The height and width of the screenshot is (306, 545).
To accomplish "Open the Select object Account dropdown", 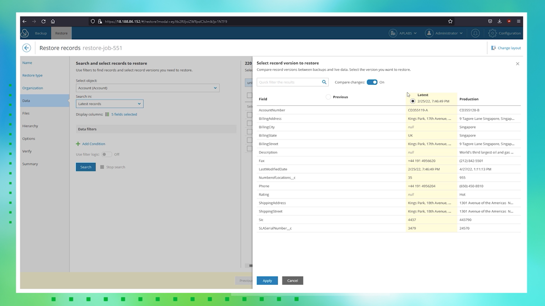I will (x=148, y=88).
